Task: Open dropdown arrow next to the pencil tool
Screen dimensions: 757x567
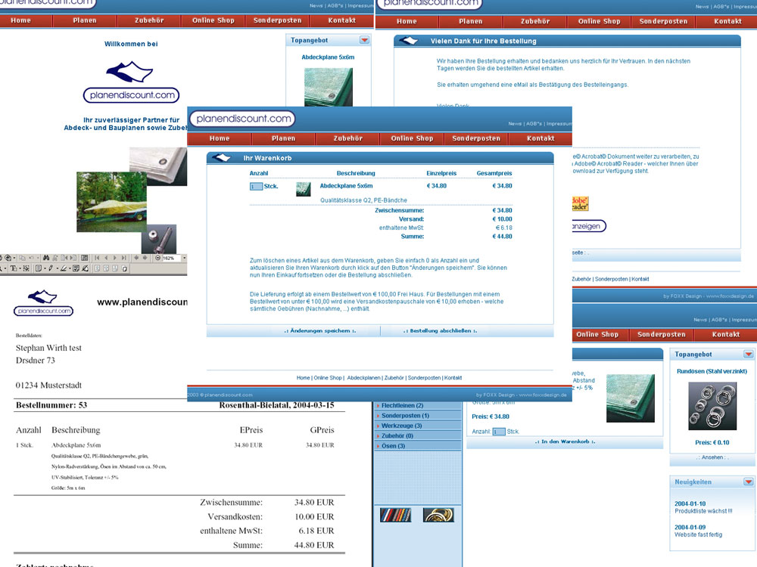Action: coord(57,268)
